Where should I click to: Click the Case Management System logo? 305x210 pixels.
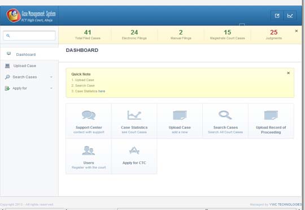(31, 16)
